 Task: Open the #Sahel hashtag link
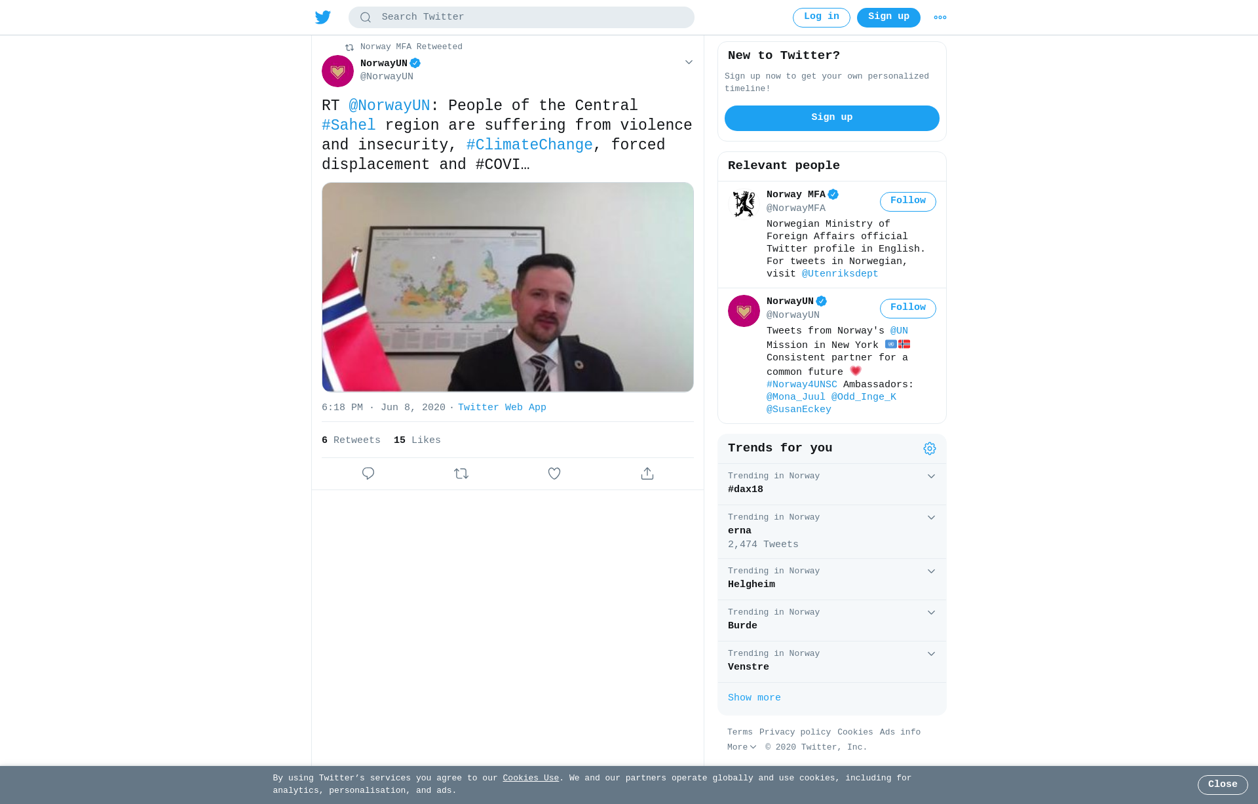(349, 125)
